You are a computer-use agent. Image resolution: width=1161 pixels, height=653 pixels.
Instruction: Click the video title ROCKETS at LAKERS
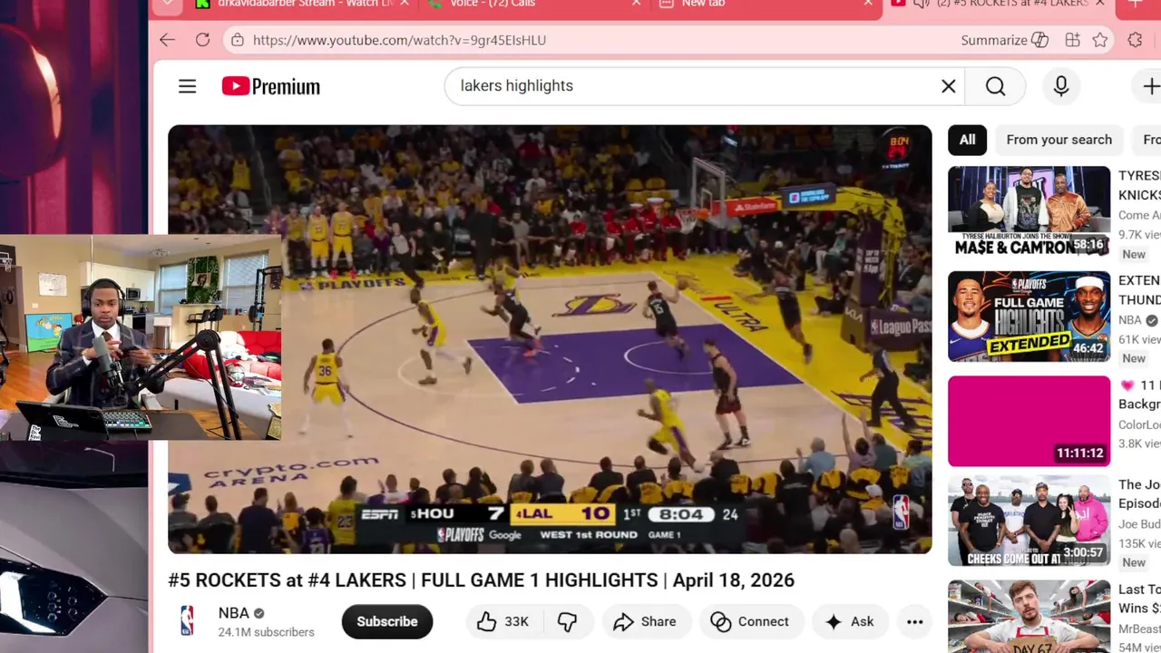(481, 580)
